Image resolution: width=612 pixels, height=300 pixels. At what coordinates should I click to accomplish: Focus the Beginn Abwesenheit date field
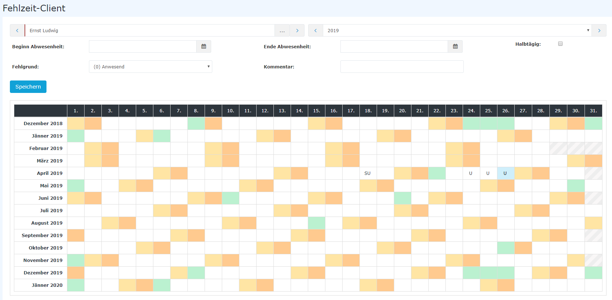tap(143, 46)
